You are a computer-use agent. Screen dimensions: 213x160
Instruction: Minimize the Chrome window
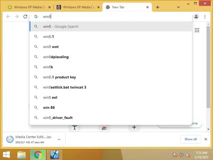pyautogui.click(x=188, y=3)
